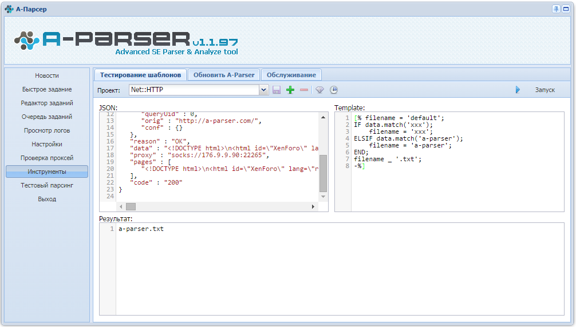Click the "orig" URL line in JSON
The height and width of the screenshot is (327, 576).
click(x=202, y=121)
